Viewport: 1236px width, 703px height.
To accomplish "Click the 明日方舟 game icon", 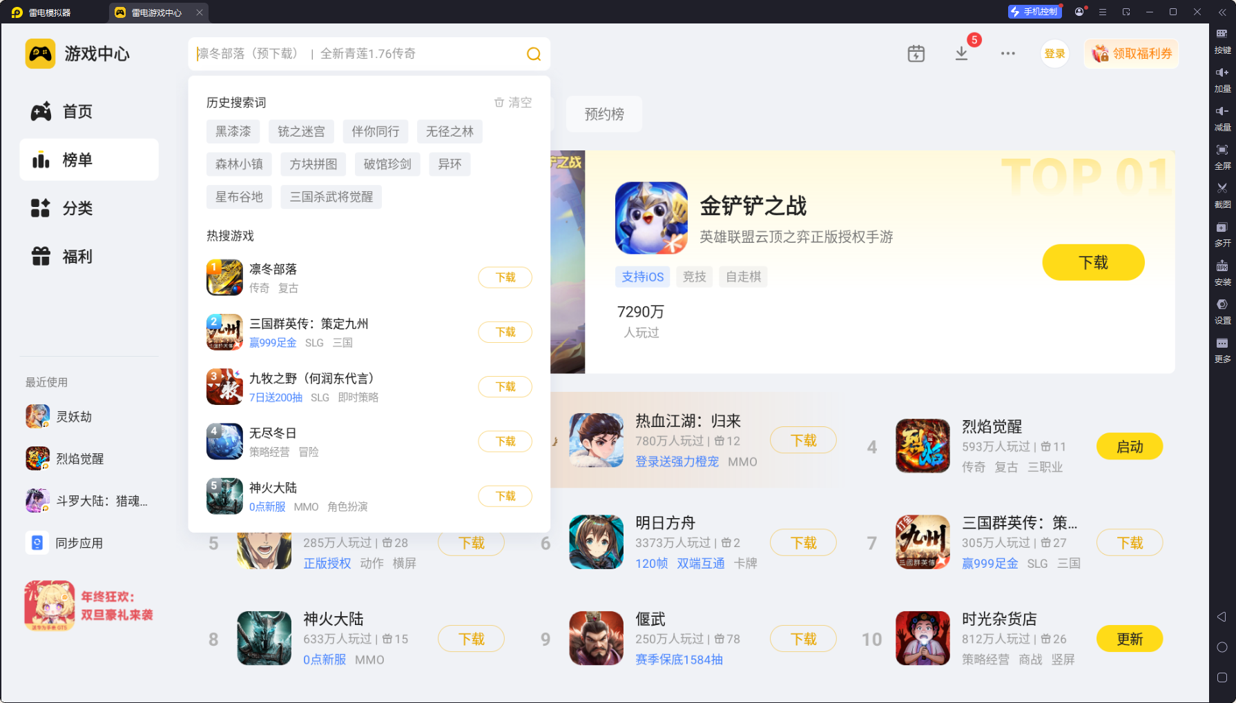I will (596, 542).
